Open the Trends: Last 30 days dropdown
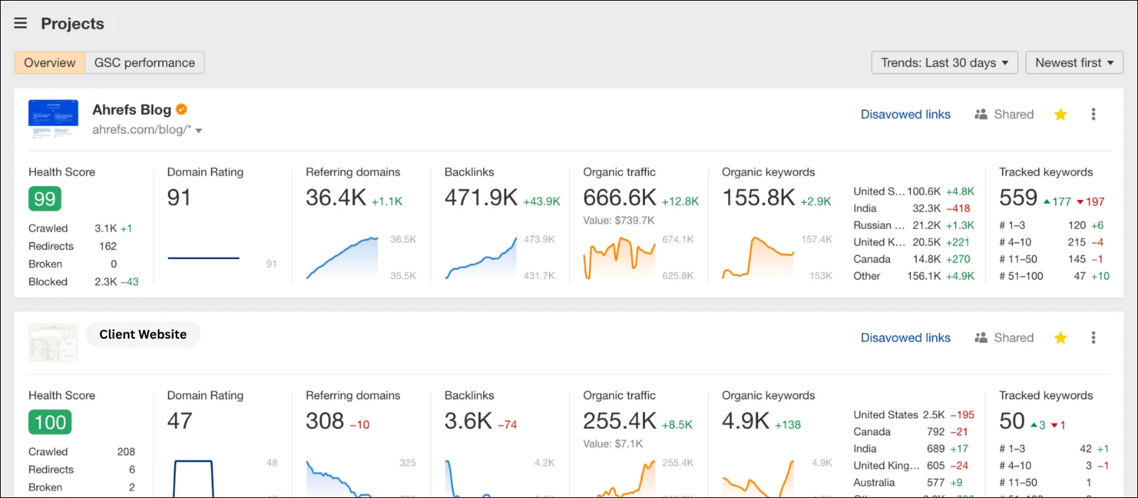This screenshot has width=1138, height=498. pyautogui.click(x=945, y=63)
